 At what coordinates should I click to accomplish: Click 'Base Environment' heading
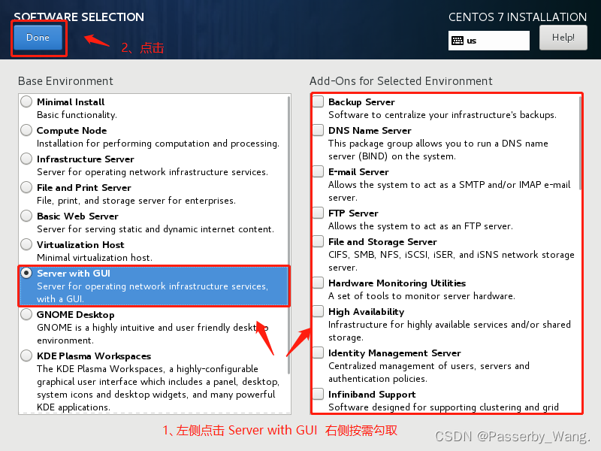click(x=65, y=81)
